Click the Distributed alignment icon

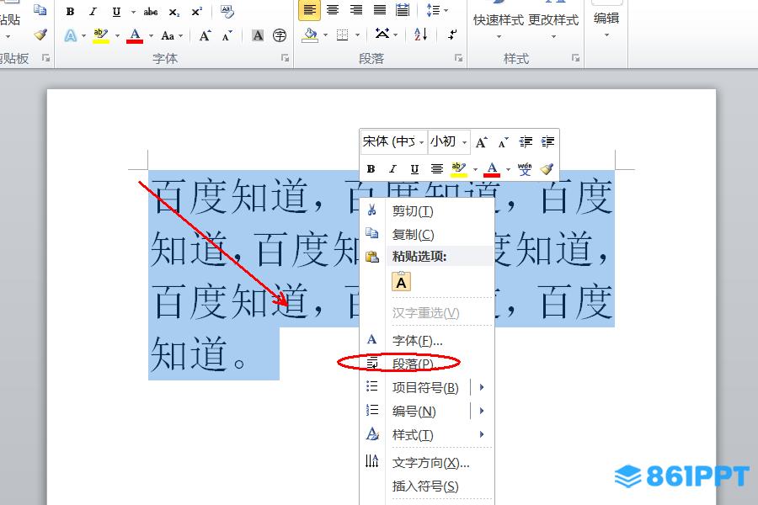click(403, 10)
